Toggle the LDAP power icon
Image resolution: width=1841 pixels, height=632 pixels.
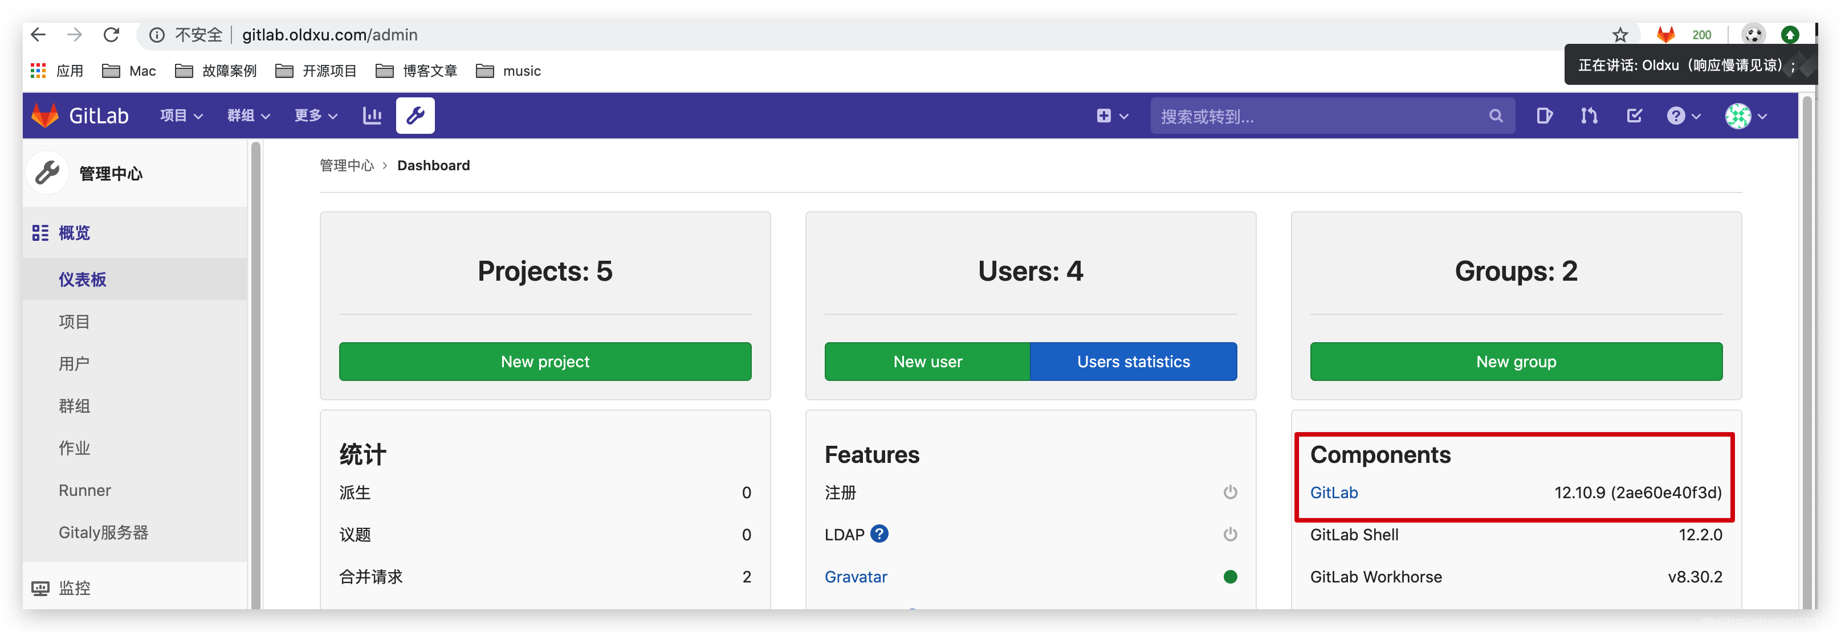(x=1229, y=534)
